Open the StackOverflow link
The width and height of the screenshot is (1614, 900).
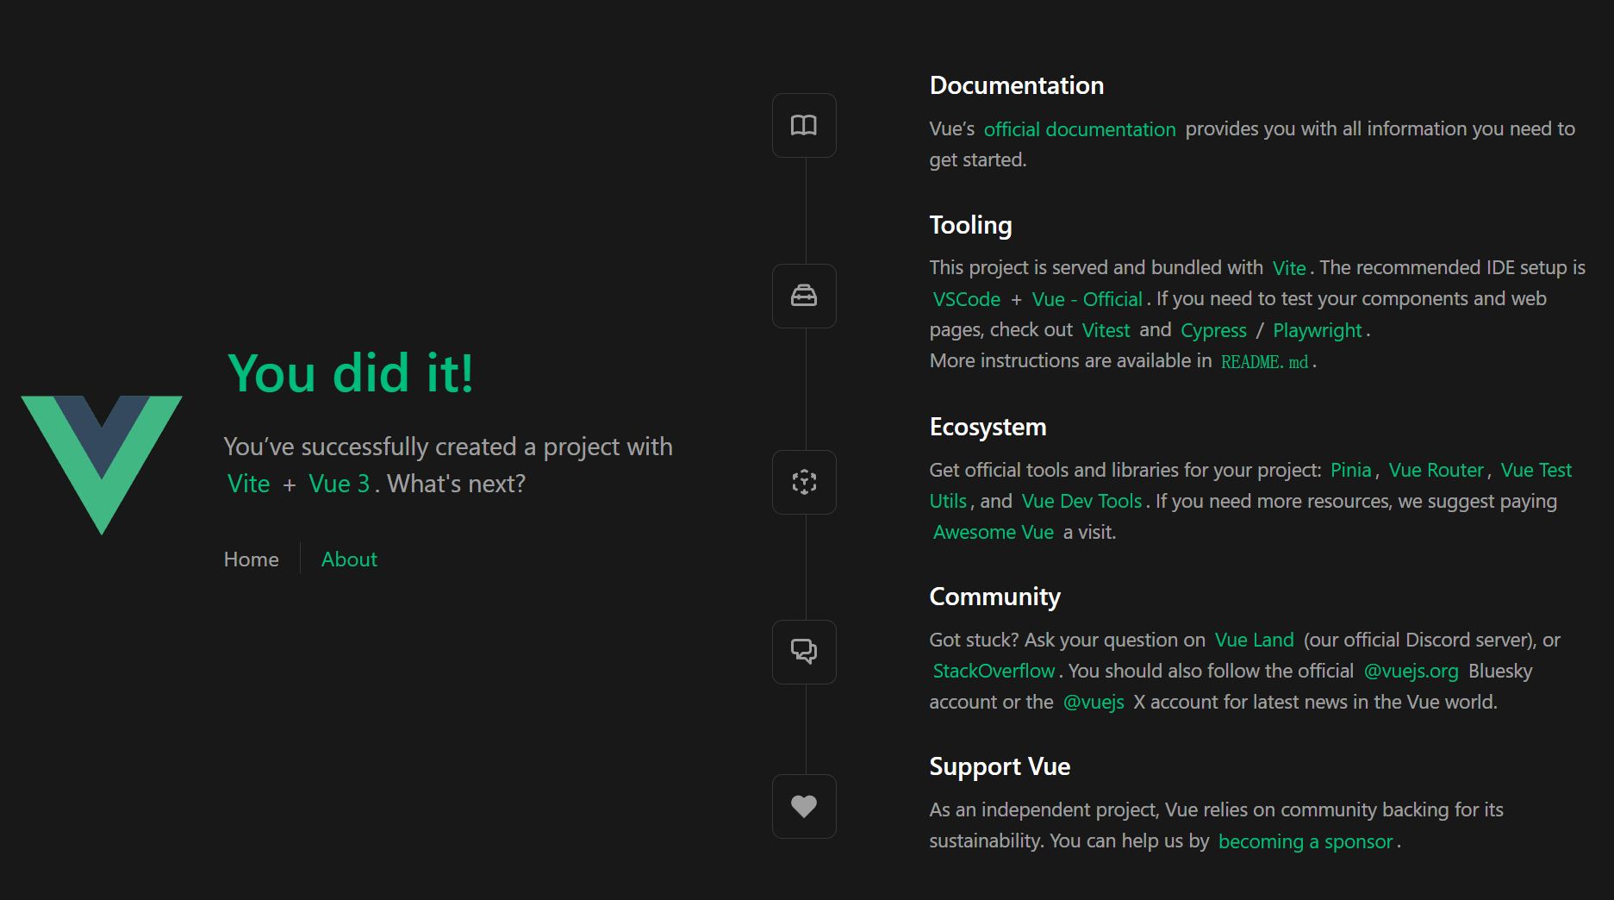[x=994, y=671]
